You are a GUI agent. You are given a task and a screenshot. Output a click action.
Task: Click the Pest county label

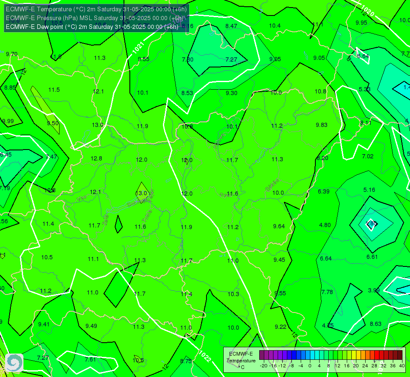click(x=224, y=195)
